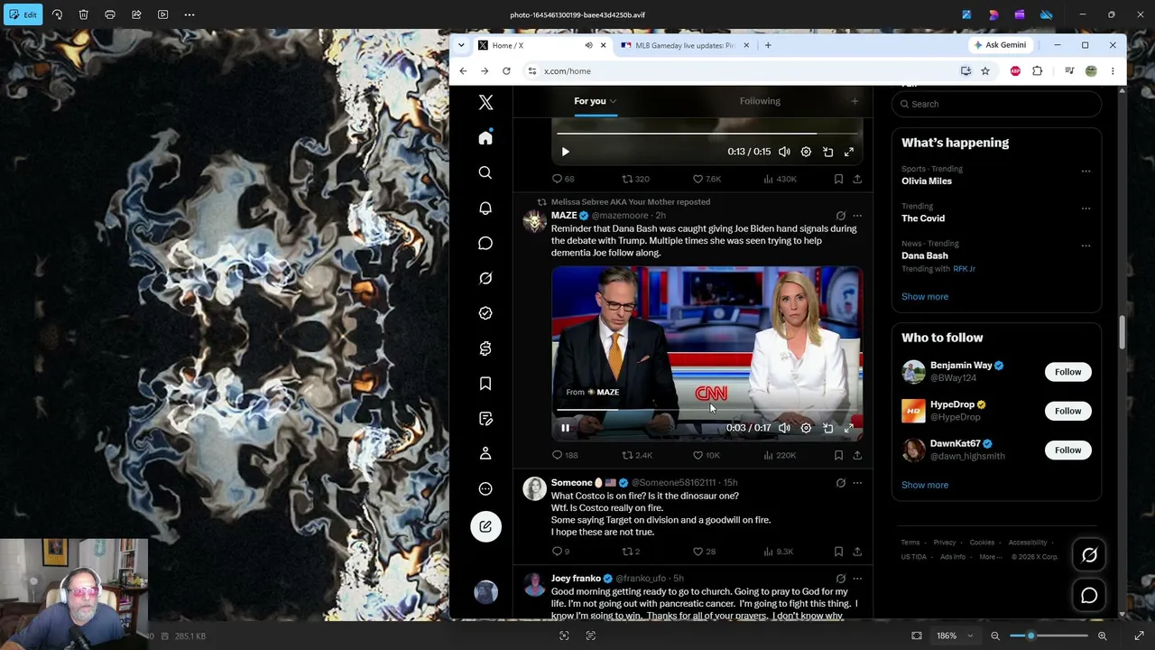Click the Print icon in Photos toolbar

click(110, 14)
